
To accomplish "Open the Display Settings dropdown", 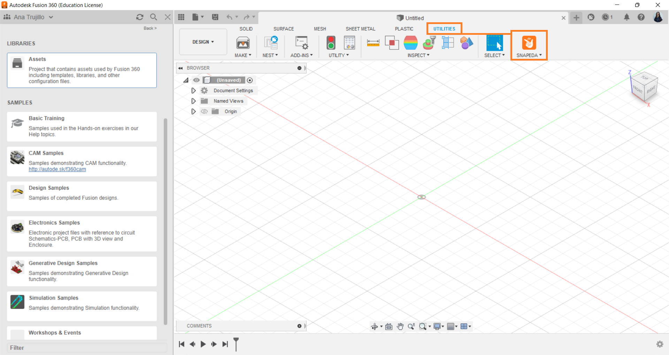I will coord(438,326).
